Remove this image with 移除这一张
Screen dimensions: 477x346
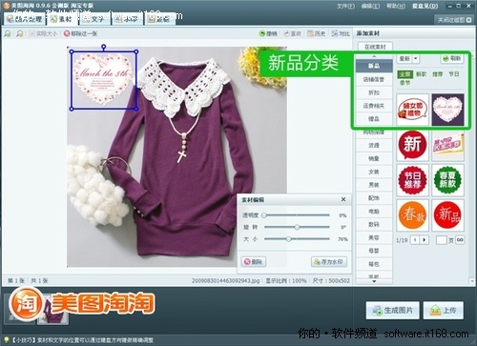pyautogui.click(x=80, y=33)
